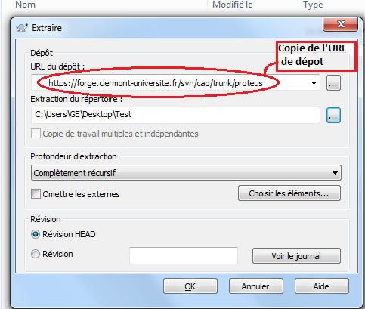Browse repository URL with the ellipsis button
The height and width of the screenshot is (309, 365).
(x=333, y=82)
